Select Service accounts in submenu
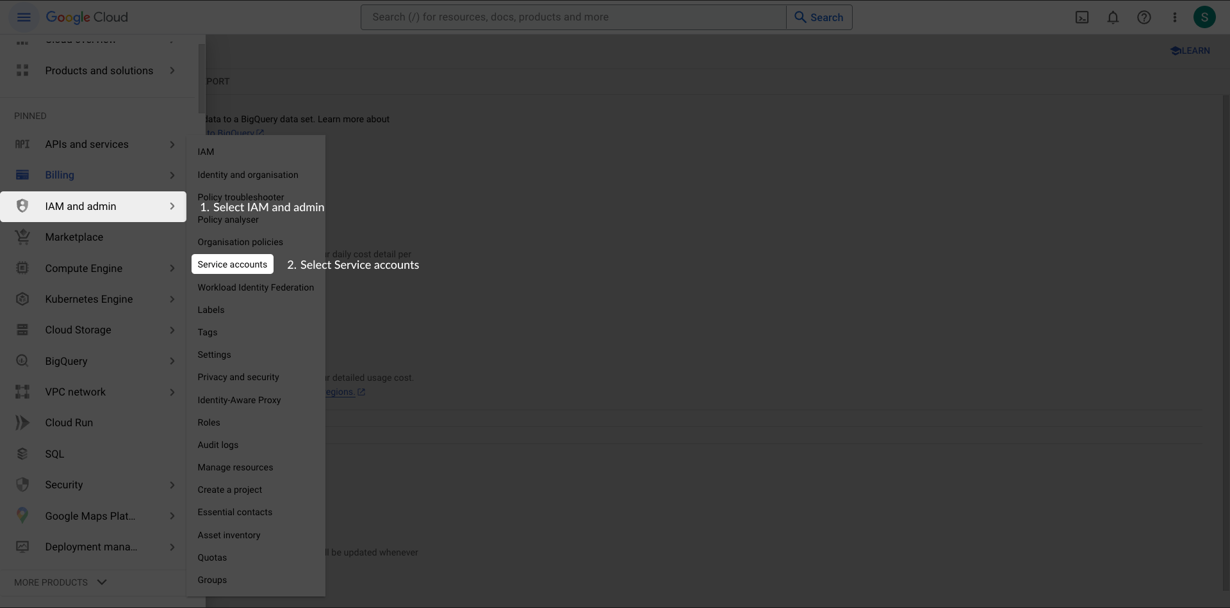The height and width of the screenshot is (608, 1230). click(x=233, y=264)
